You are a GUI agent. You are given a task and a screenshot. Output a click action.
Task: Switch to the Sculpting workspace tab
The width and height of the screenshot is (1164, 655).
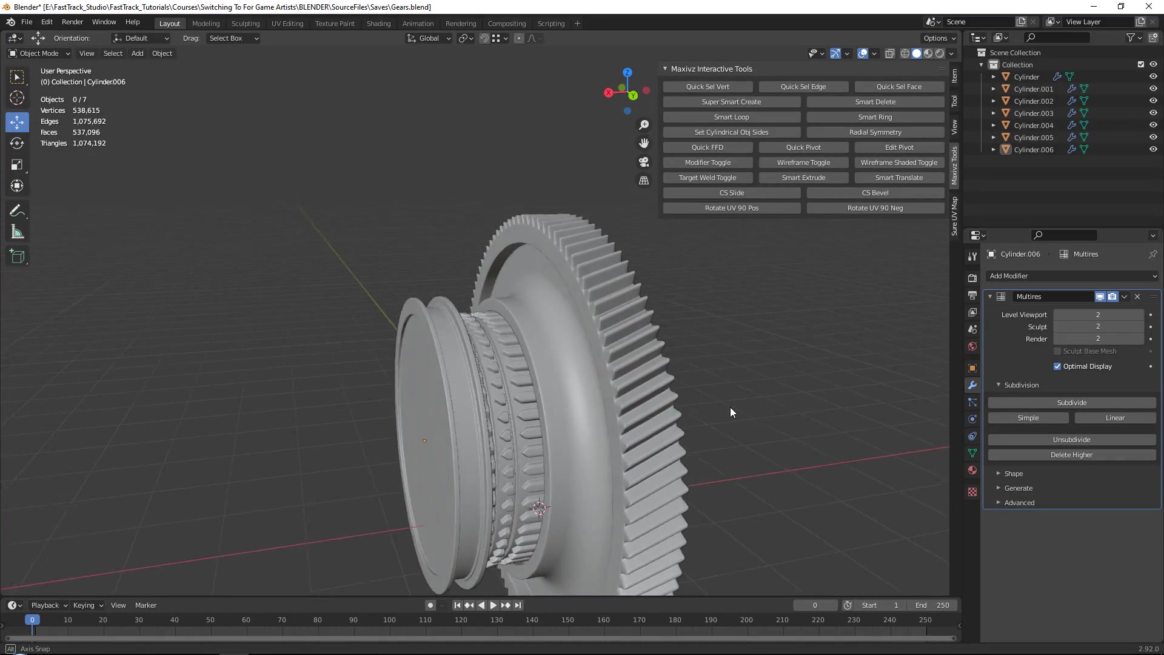click(x=246, y=24)
